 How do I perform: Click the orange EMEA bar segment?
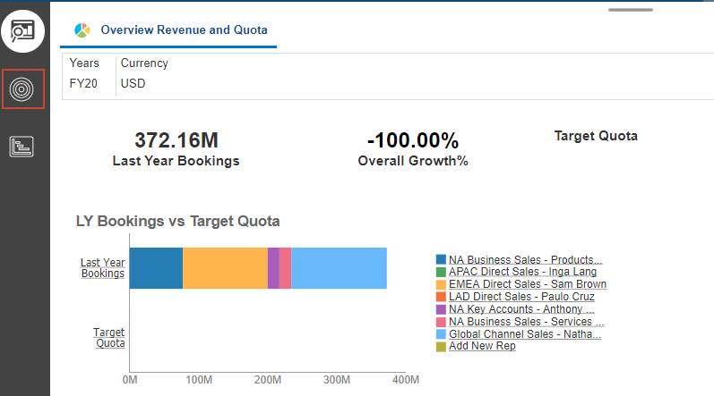coord(225,268)
